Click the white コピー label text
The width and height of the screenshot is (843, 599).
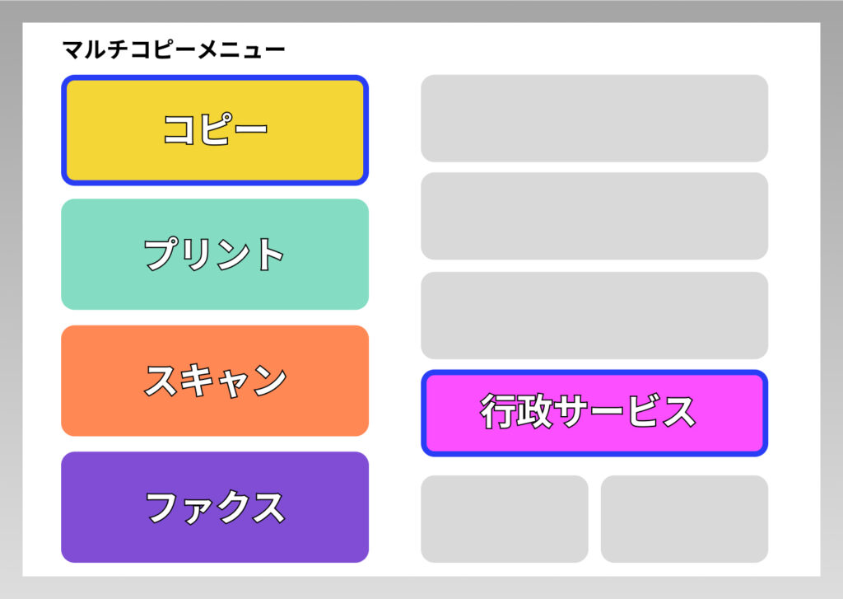tap(216, 130)
